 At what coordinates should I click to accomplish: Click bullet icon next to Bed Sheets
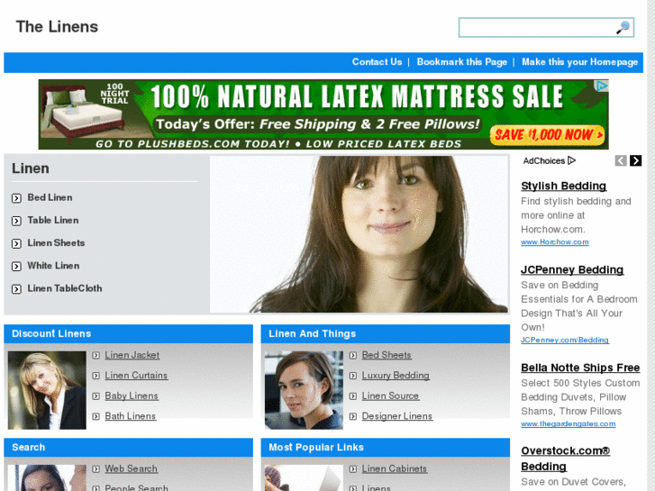coord(353,355)
